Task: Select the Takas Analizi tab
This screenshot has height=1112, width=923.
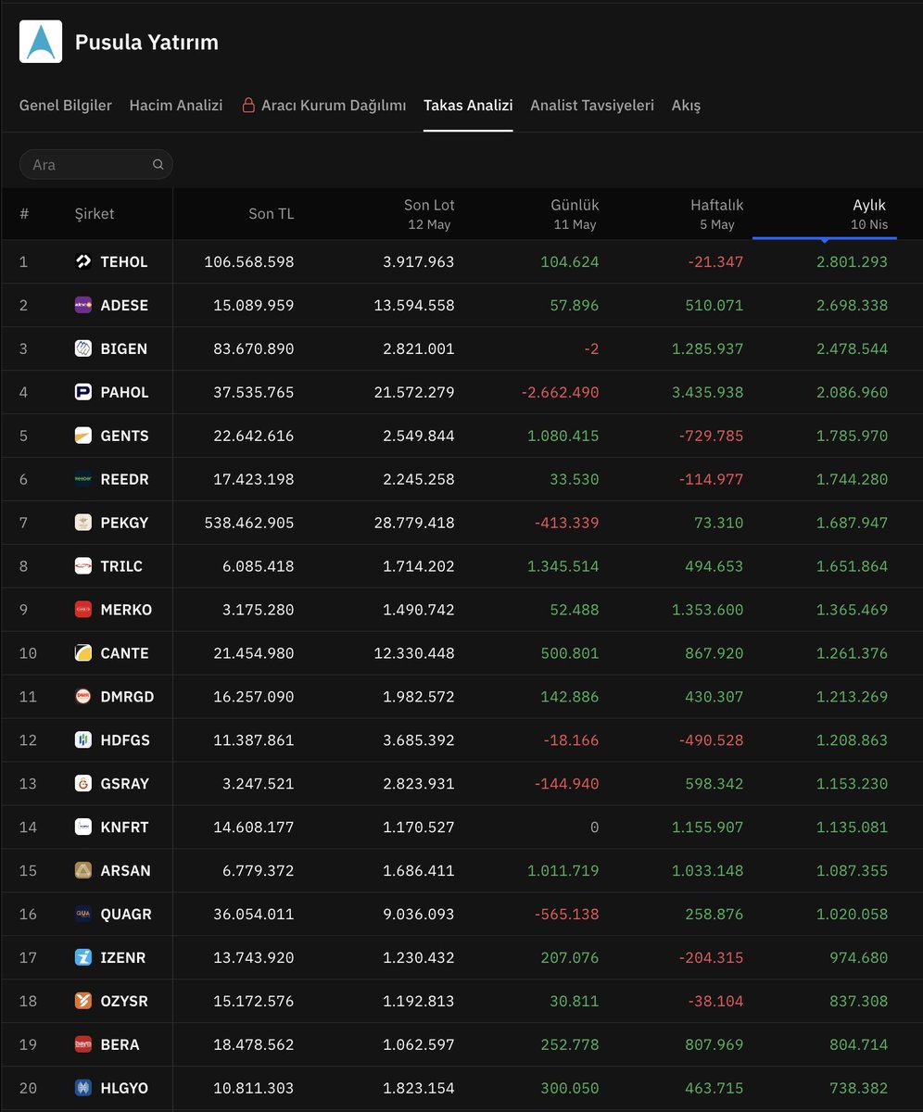Action: pos(468,106)
